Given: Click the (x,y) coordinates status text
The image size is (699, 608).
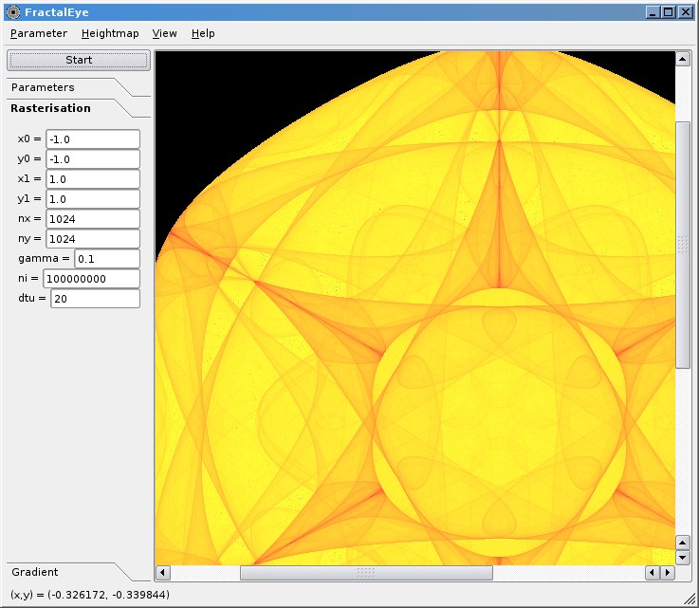Looking at the screenshot, I should (x=89, y=595).
